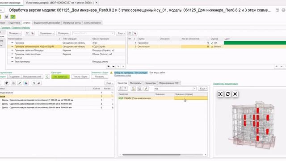Click the eye icon in the top toolbar

(7, 17)
